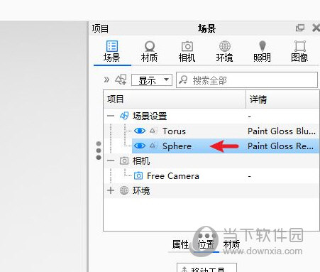320x272 pixels.
Task: Toggle visibility eye for Torus
Action: (140, 131)
